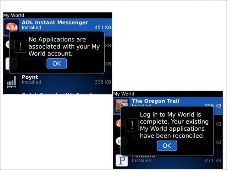Viewport: 227px width, 170px height.
Task: Select the Poynt app icon
Action: [12, 82]
